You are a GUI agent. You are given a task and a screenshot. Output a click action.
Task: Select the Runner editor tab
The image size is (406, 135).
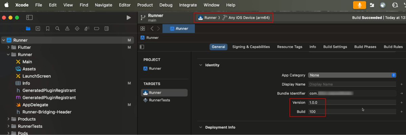[179, 29]
